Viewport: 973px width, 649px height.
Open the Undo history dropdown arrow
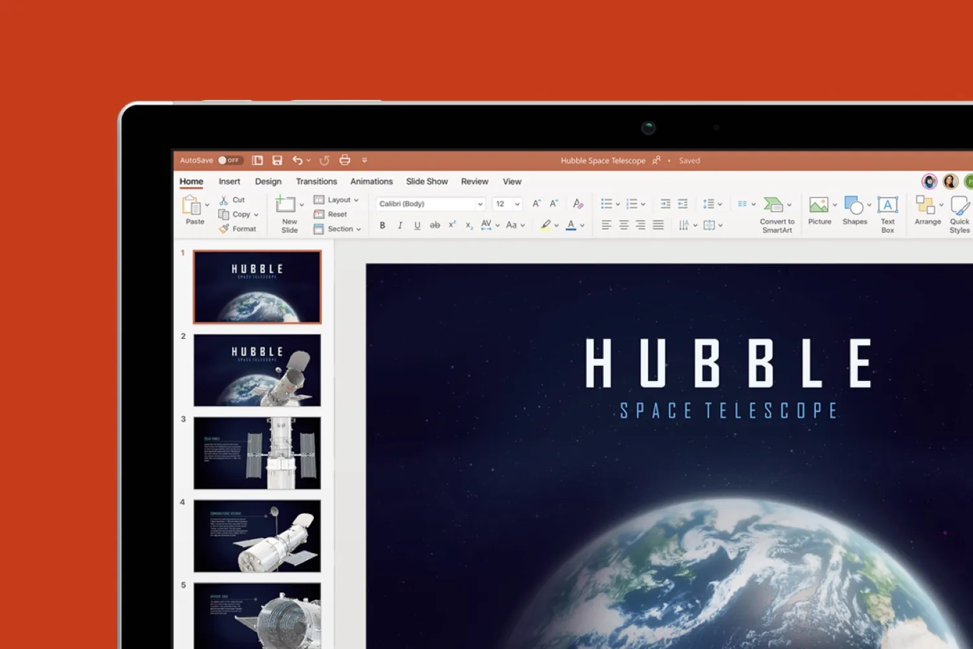tap(309, 160)
